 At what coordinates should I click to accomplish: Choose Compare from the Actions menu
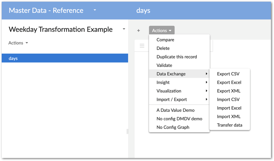click(x=165, y=40)
